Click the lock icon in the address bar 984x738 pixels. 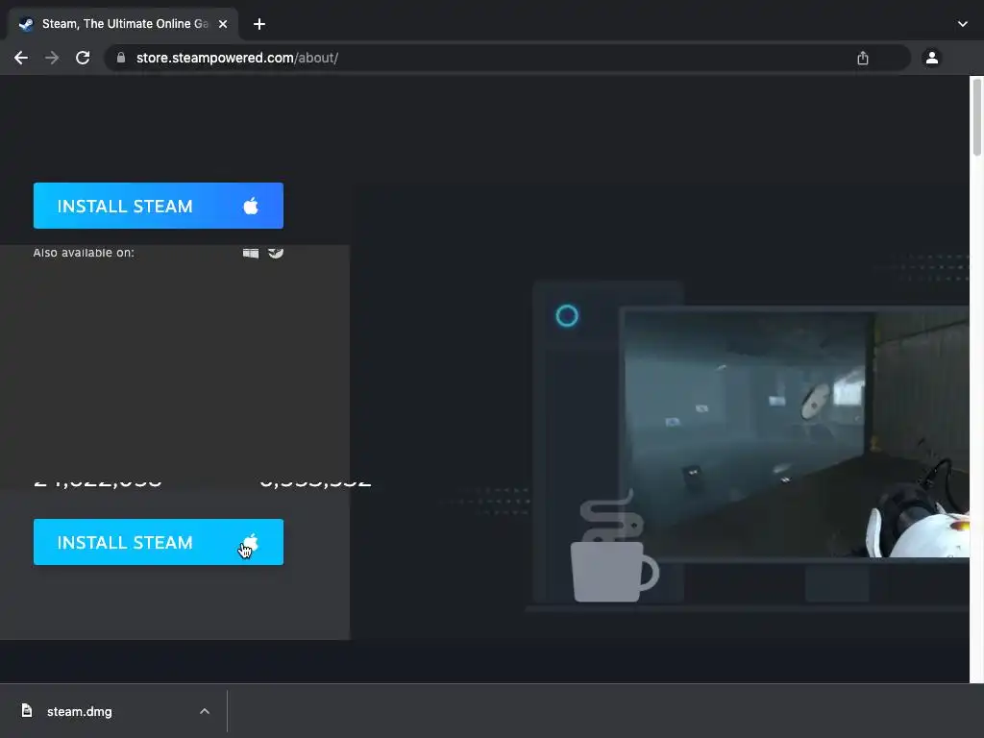click(x=121, y=58)
